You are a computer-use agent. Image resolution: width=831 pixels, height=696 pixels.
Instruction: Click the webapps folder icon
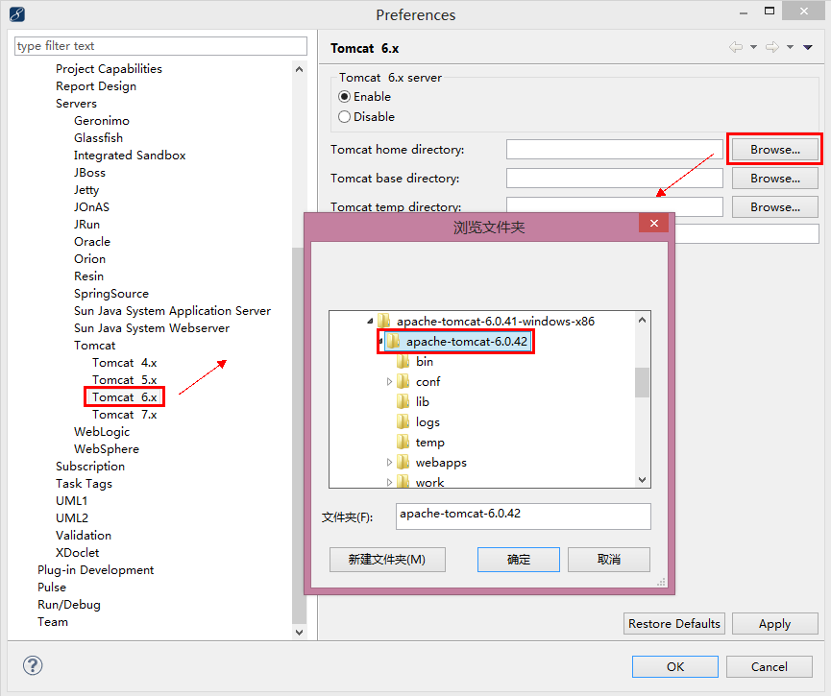tap(403, 463)
